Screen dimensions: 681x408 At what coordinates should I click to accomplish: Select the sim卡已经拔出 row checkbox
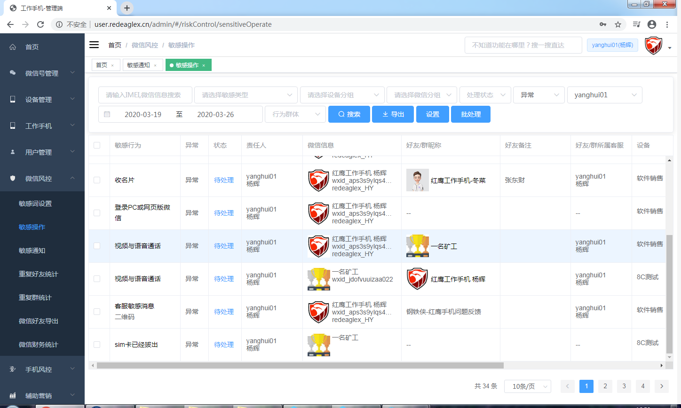tap(97, 345)
